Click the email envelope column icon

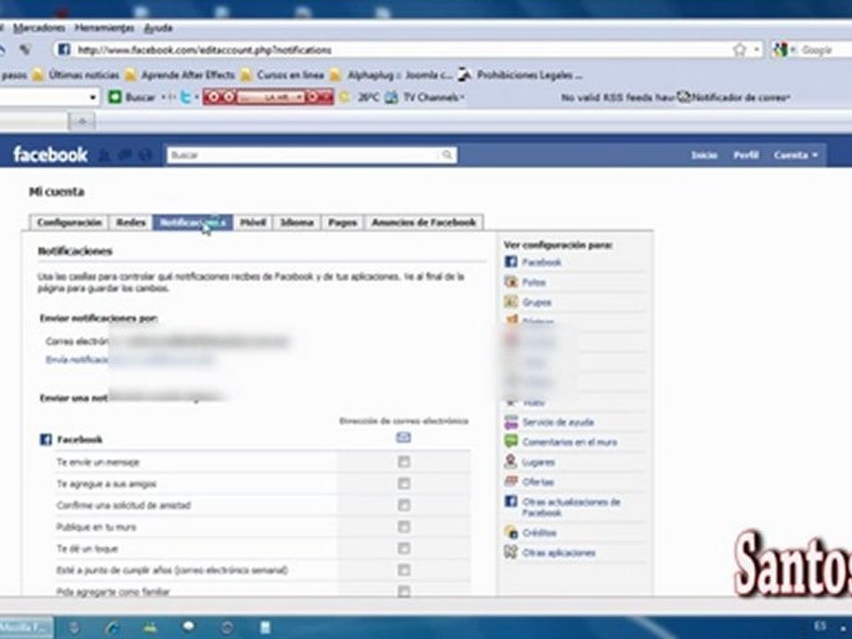(403, 438)
